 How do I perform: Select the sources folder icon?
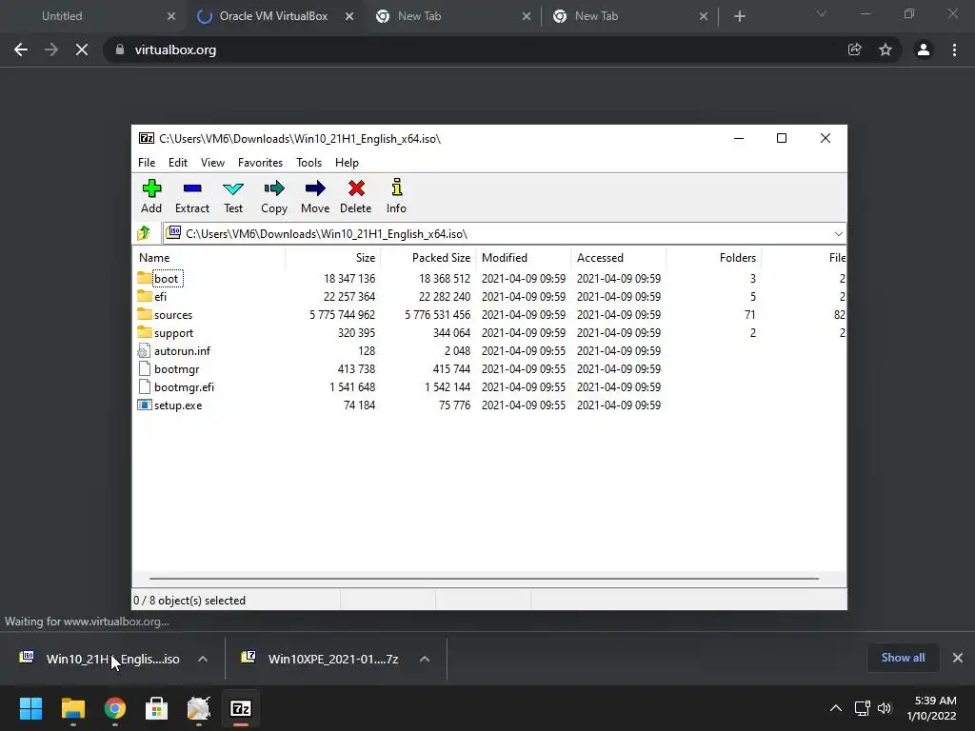pyautogui.click(x=145, y=313)
